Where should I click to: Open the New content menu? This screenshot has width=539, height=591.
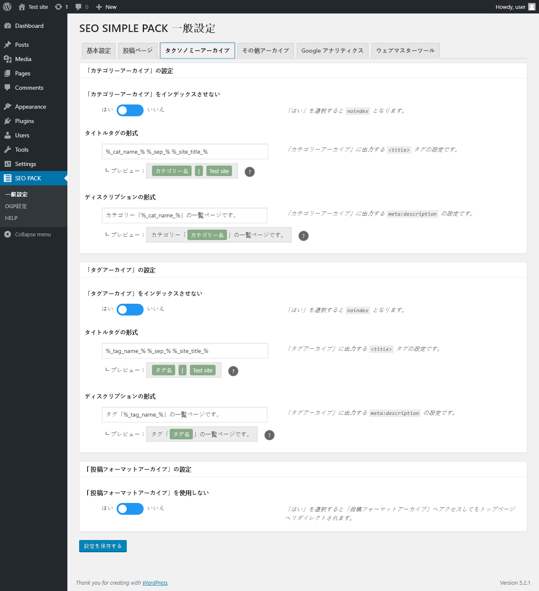[106, 7]
